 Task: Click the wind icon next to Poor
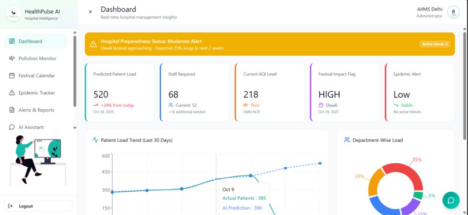click(246, 105)
